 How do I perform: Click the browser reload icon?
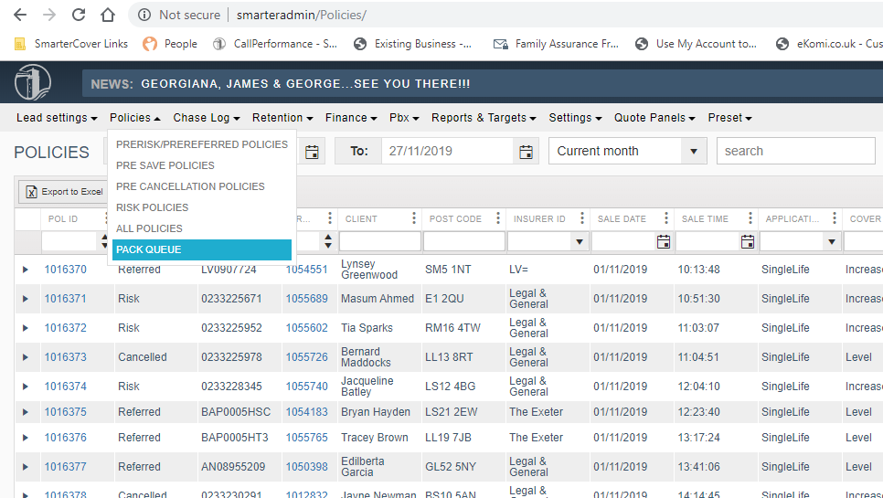click(x=79, y=15)
